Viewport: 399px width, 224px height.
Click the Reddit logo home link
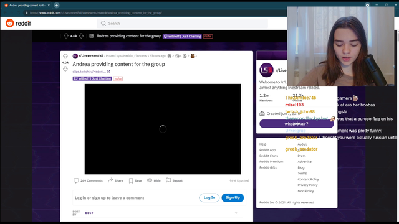point(18,23)
